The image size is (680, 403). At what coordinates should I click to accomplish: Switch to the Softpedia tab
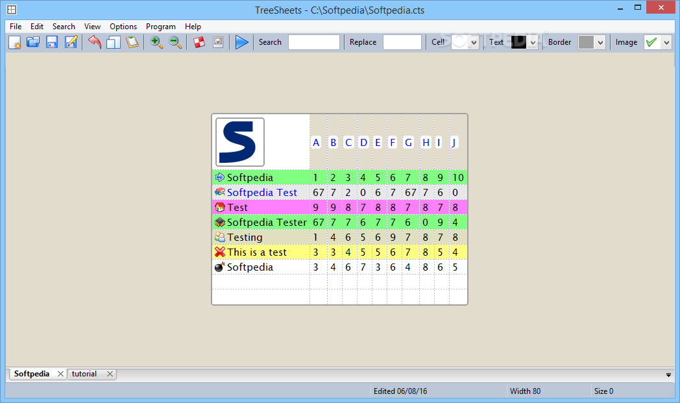[x=32, y=374]
